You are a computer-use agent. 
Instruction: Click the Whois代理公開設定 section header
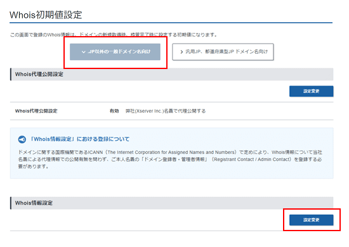pyautogui.click(x=171, y=74)
